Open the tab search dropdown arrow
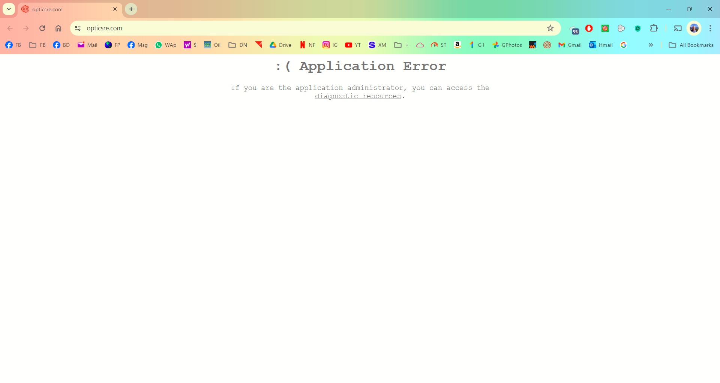720x383 pixels. pos(9,9)
